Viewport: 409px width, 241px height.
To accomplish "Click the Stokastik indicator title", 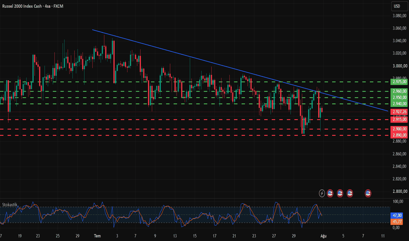I will (10, 205).
